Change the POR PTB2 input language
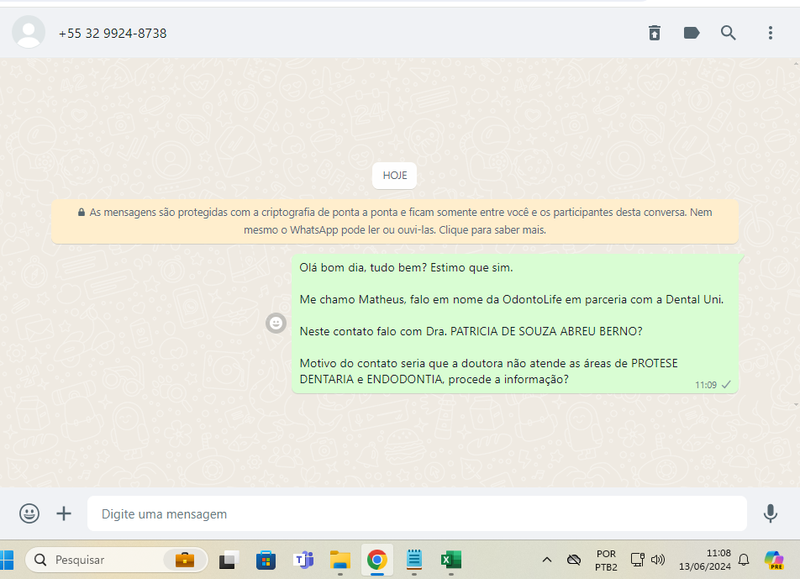Viewport: 800px width, 579px height. [x=606, y=561]
